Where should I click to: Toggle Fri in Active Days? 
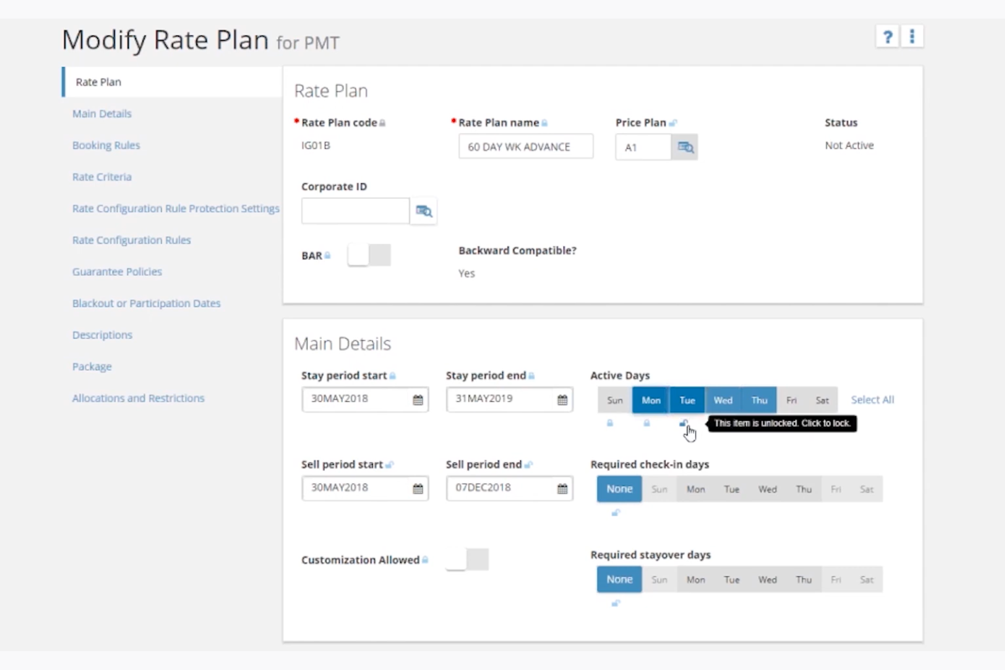click(x=791, y=400)
